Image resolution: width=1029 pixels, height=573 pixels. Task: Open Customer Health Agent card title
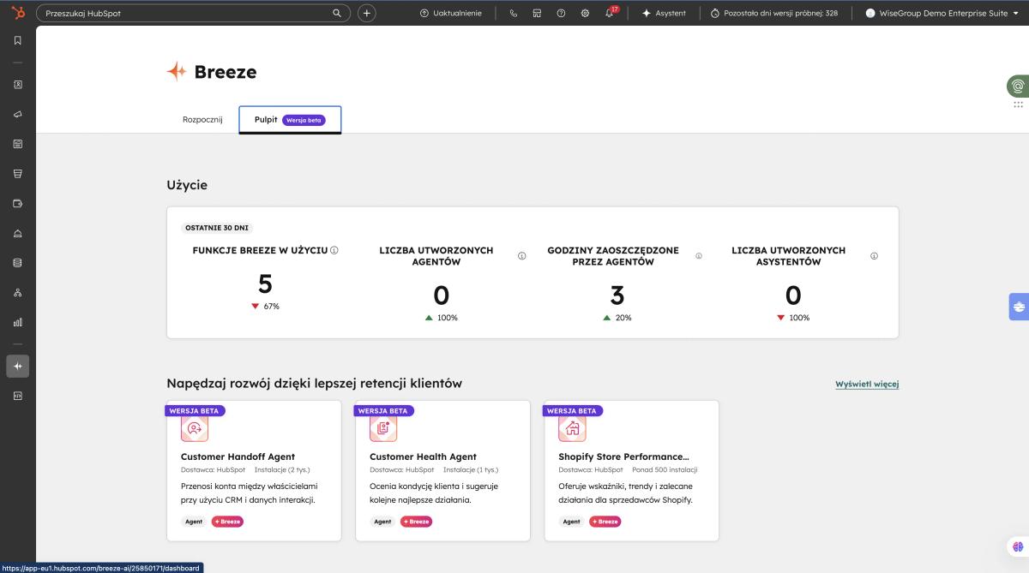(x=423, y=457)
